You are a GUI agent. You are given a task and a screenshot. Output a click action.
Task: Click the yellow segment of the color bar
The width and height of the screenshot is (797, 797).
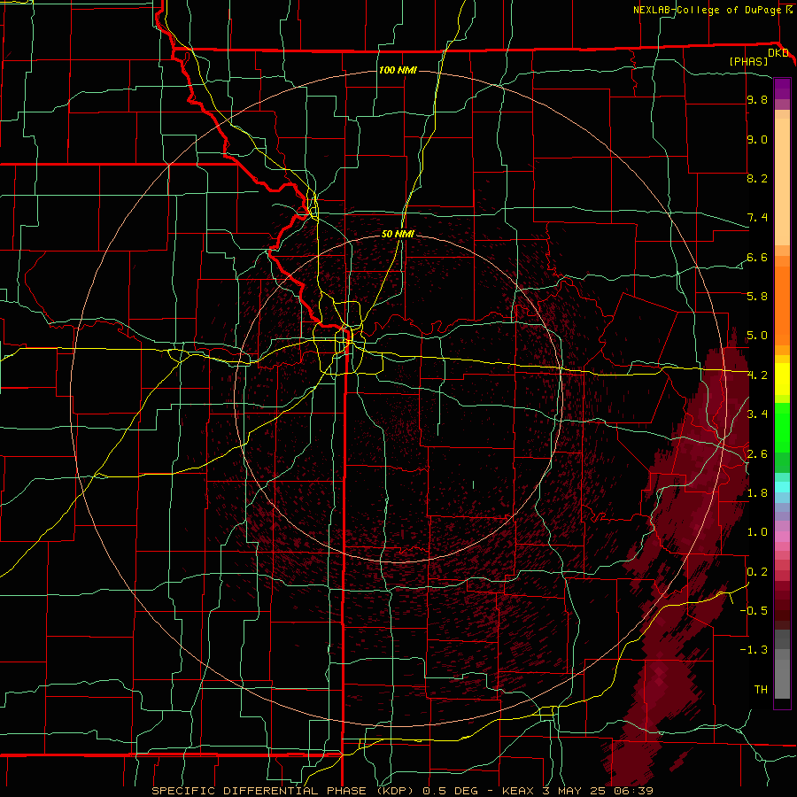pyautogui.click(x=782, y=379)
